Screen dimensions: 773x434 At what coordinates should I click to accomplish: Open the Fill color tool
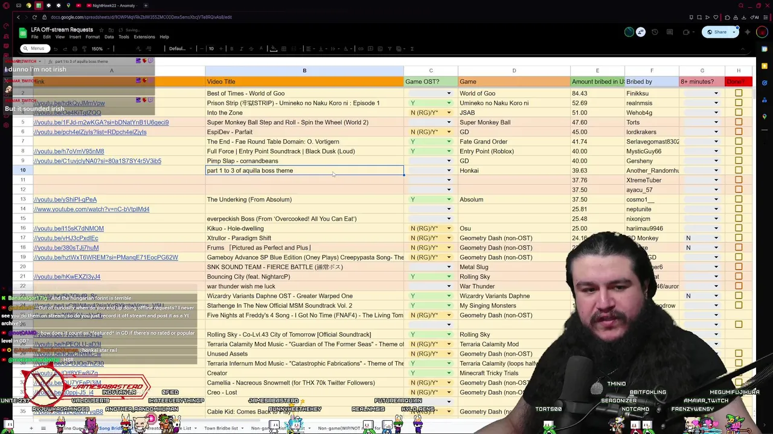(x=273, y=49)
